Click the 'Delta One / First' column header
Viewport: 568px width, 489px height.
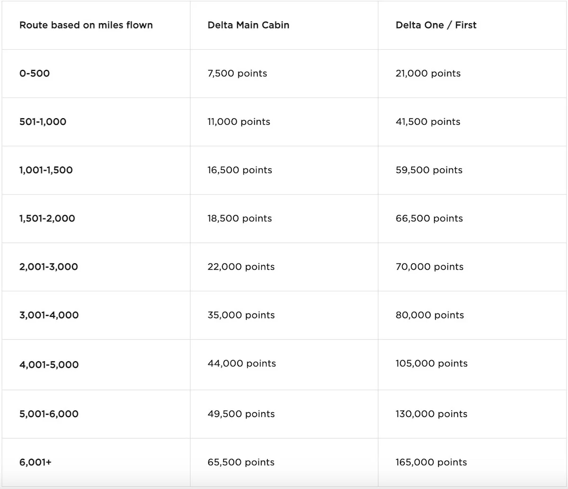[x=436, y=25]
